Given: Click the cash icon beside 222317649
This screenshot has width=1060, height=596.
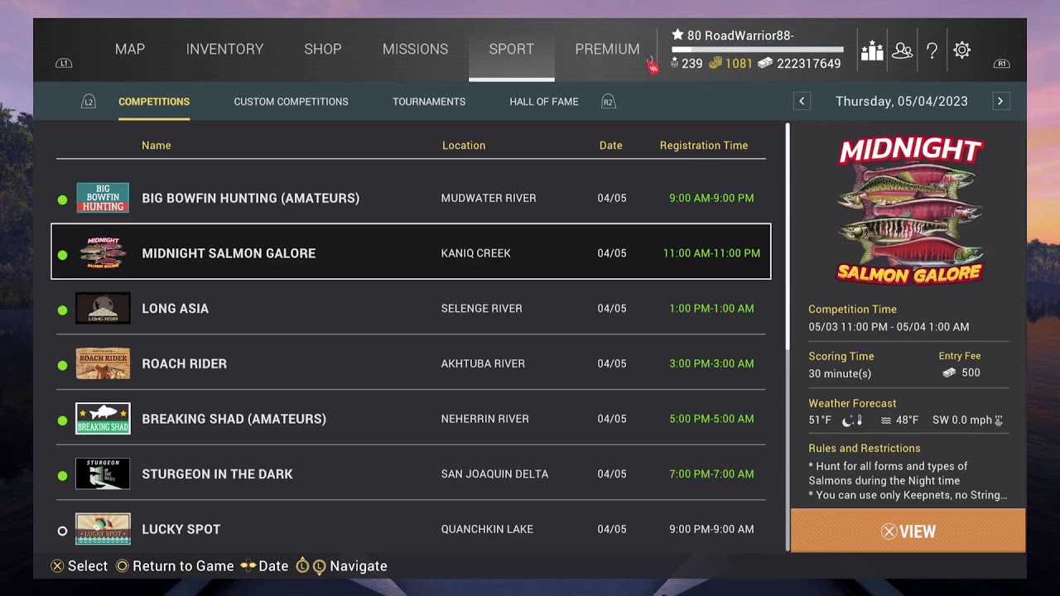Looking at the screenshot, I should 765,64.
